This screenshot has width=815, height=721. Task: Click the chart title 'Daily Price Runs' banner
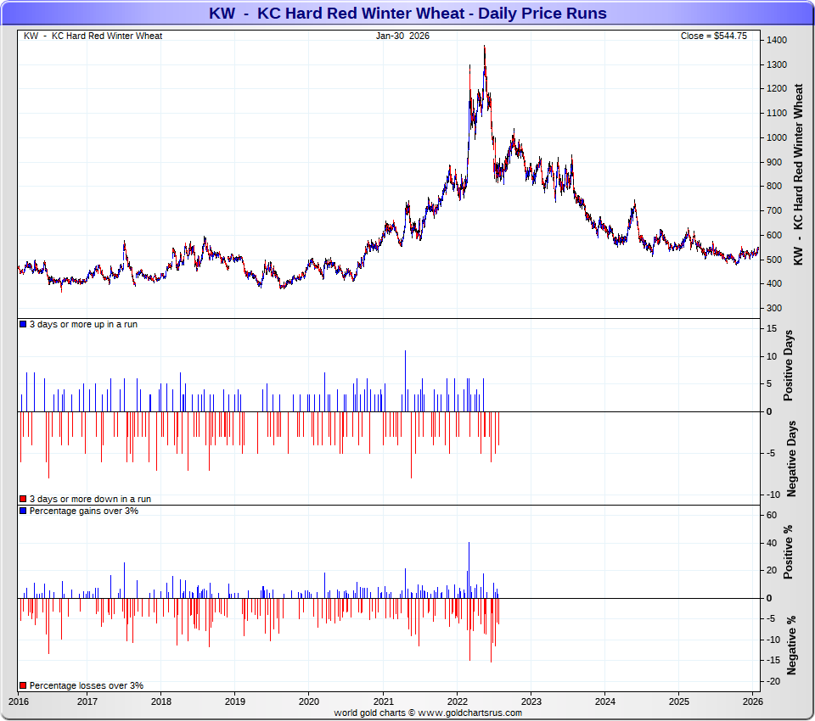tap(407, 14)
